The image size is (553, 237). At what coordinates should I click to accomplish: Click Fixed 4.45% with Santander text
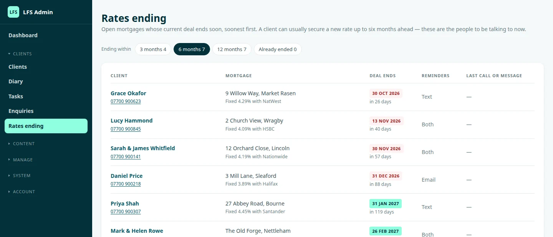(x=255, y=212)
